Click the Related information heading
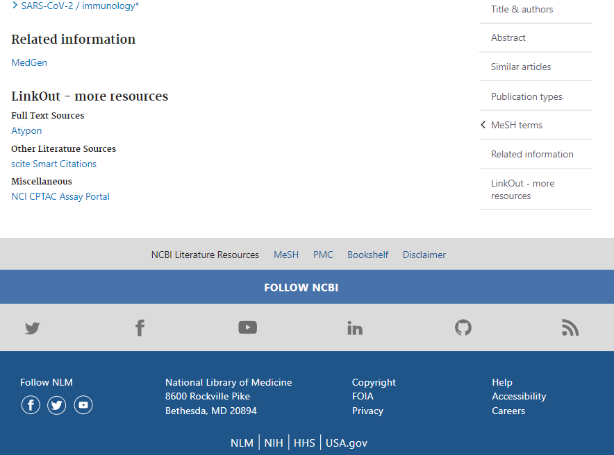Screen dimensions: 614x455 coord(73,39)
